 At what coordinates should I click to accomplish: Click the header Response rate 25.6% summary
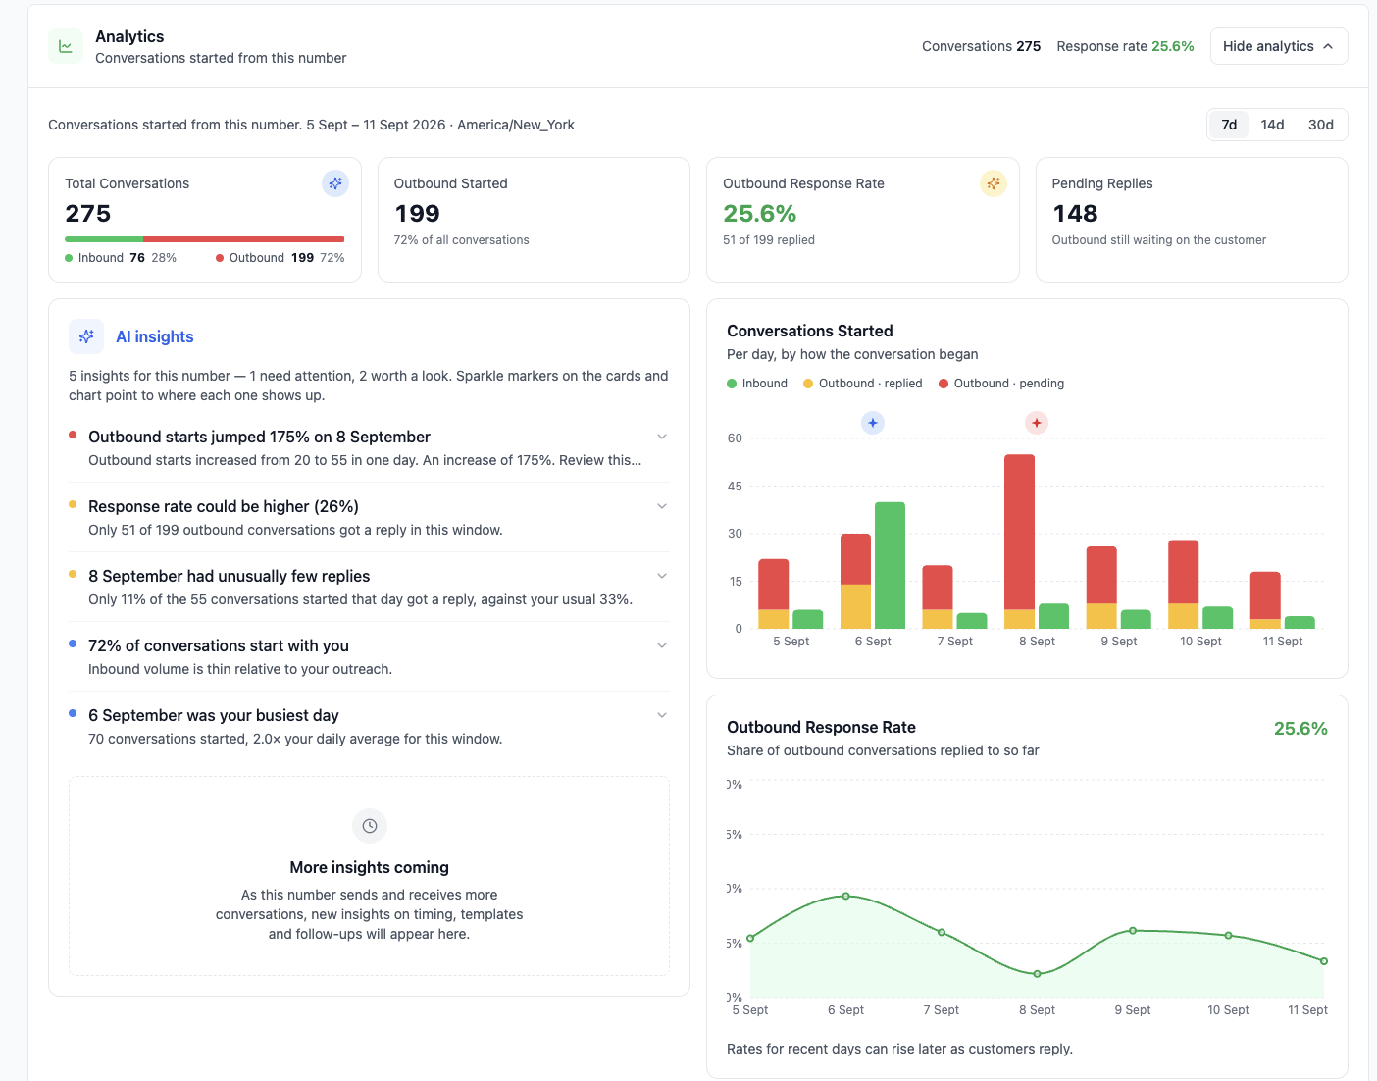point(1126,46)
